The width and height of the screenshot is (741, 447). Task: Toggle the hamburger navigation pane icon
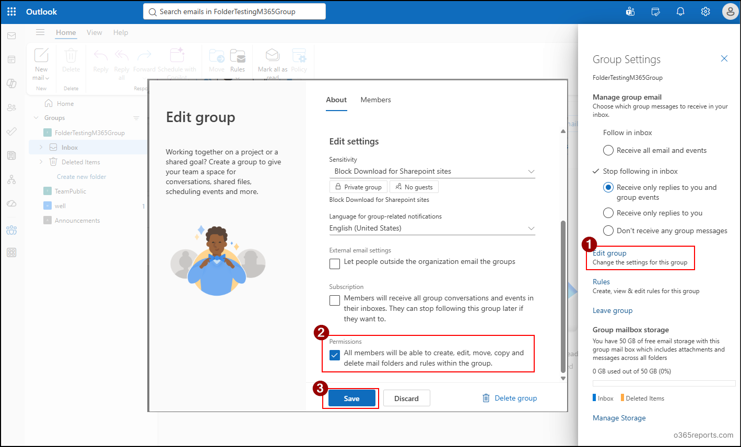click(40, 32)
